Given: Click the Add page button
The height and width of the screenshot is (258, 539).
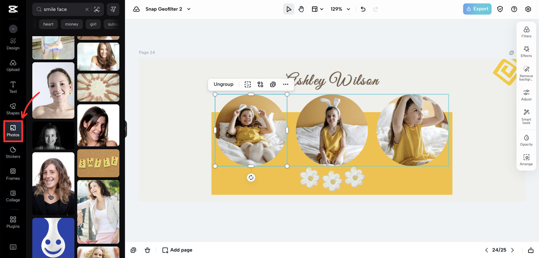Looking at the screenshot, I should tap(177, 250).
